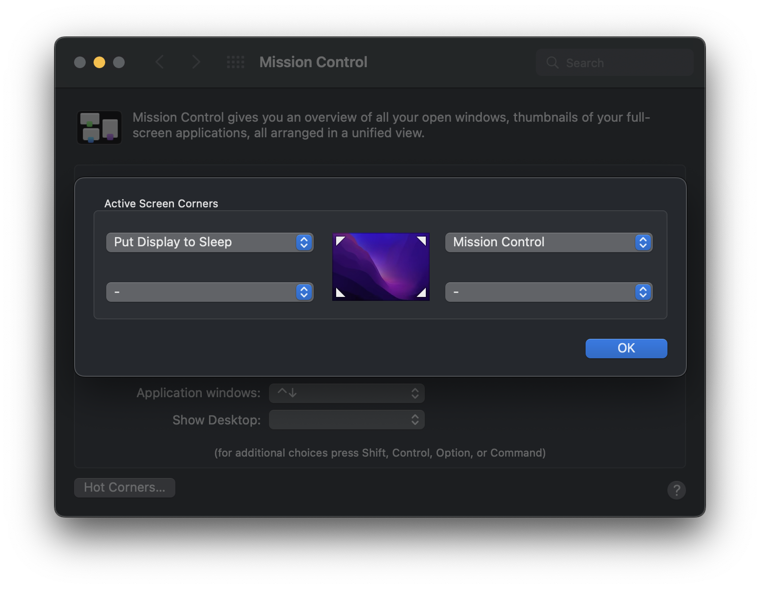Click the Mission Control preference icon
The width and height of the screenshot is (760, 589).
click(99, 127)
